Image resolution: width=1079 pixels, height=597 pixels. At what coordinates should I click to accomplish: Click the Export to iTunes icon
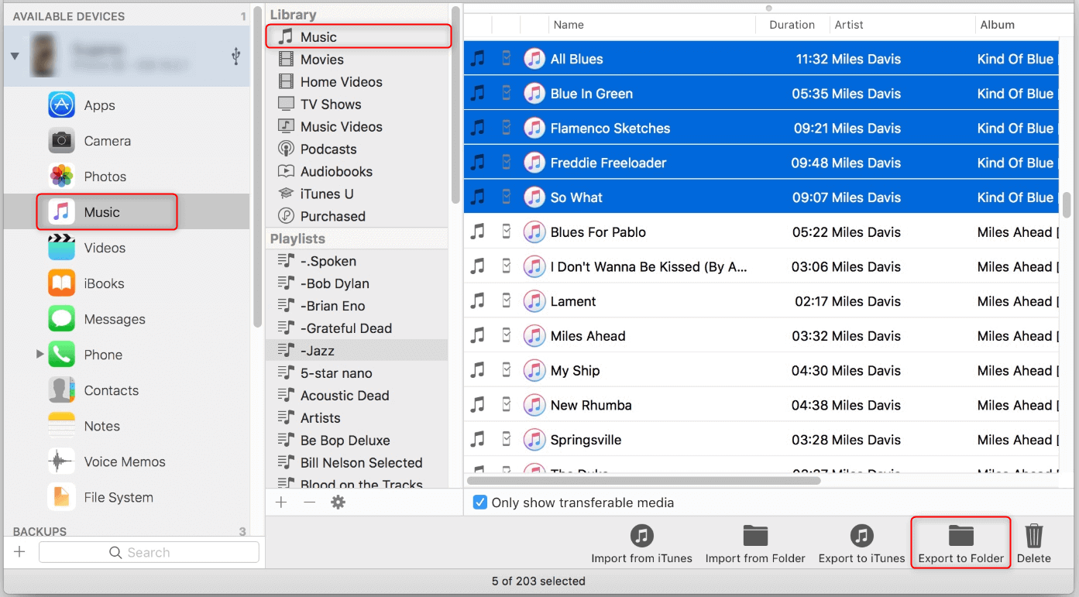tap(861, 536)
